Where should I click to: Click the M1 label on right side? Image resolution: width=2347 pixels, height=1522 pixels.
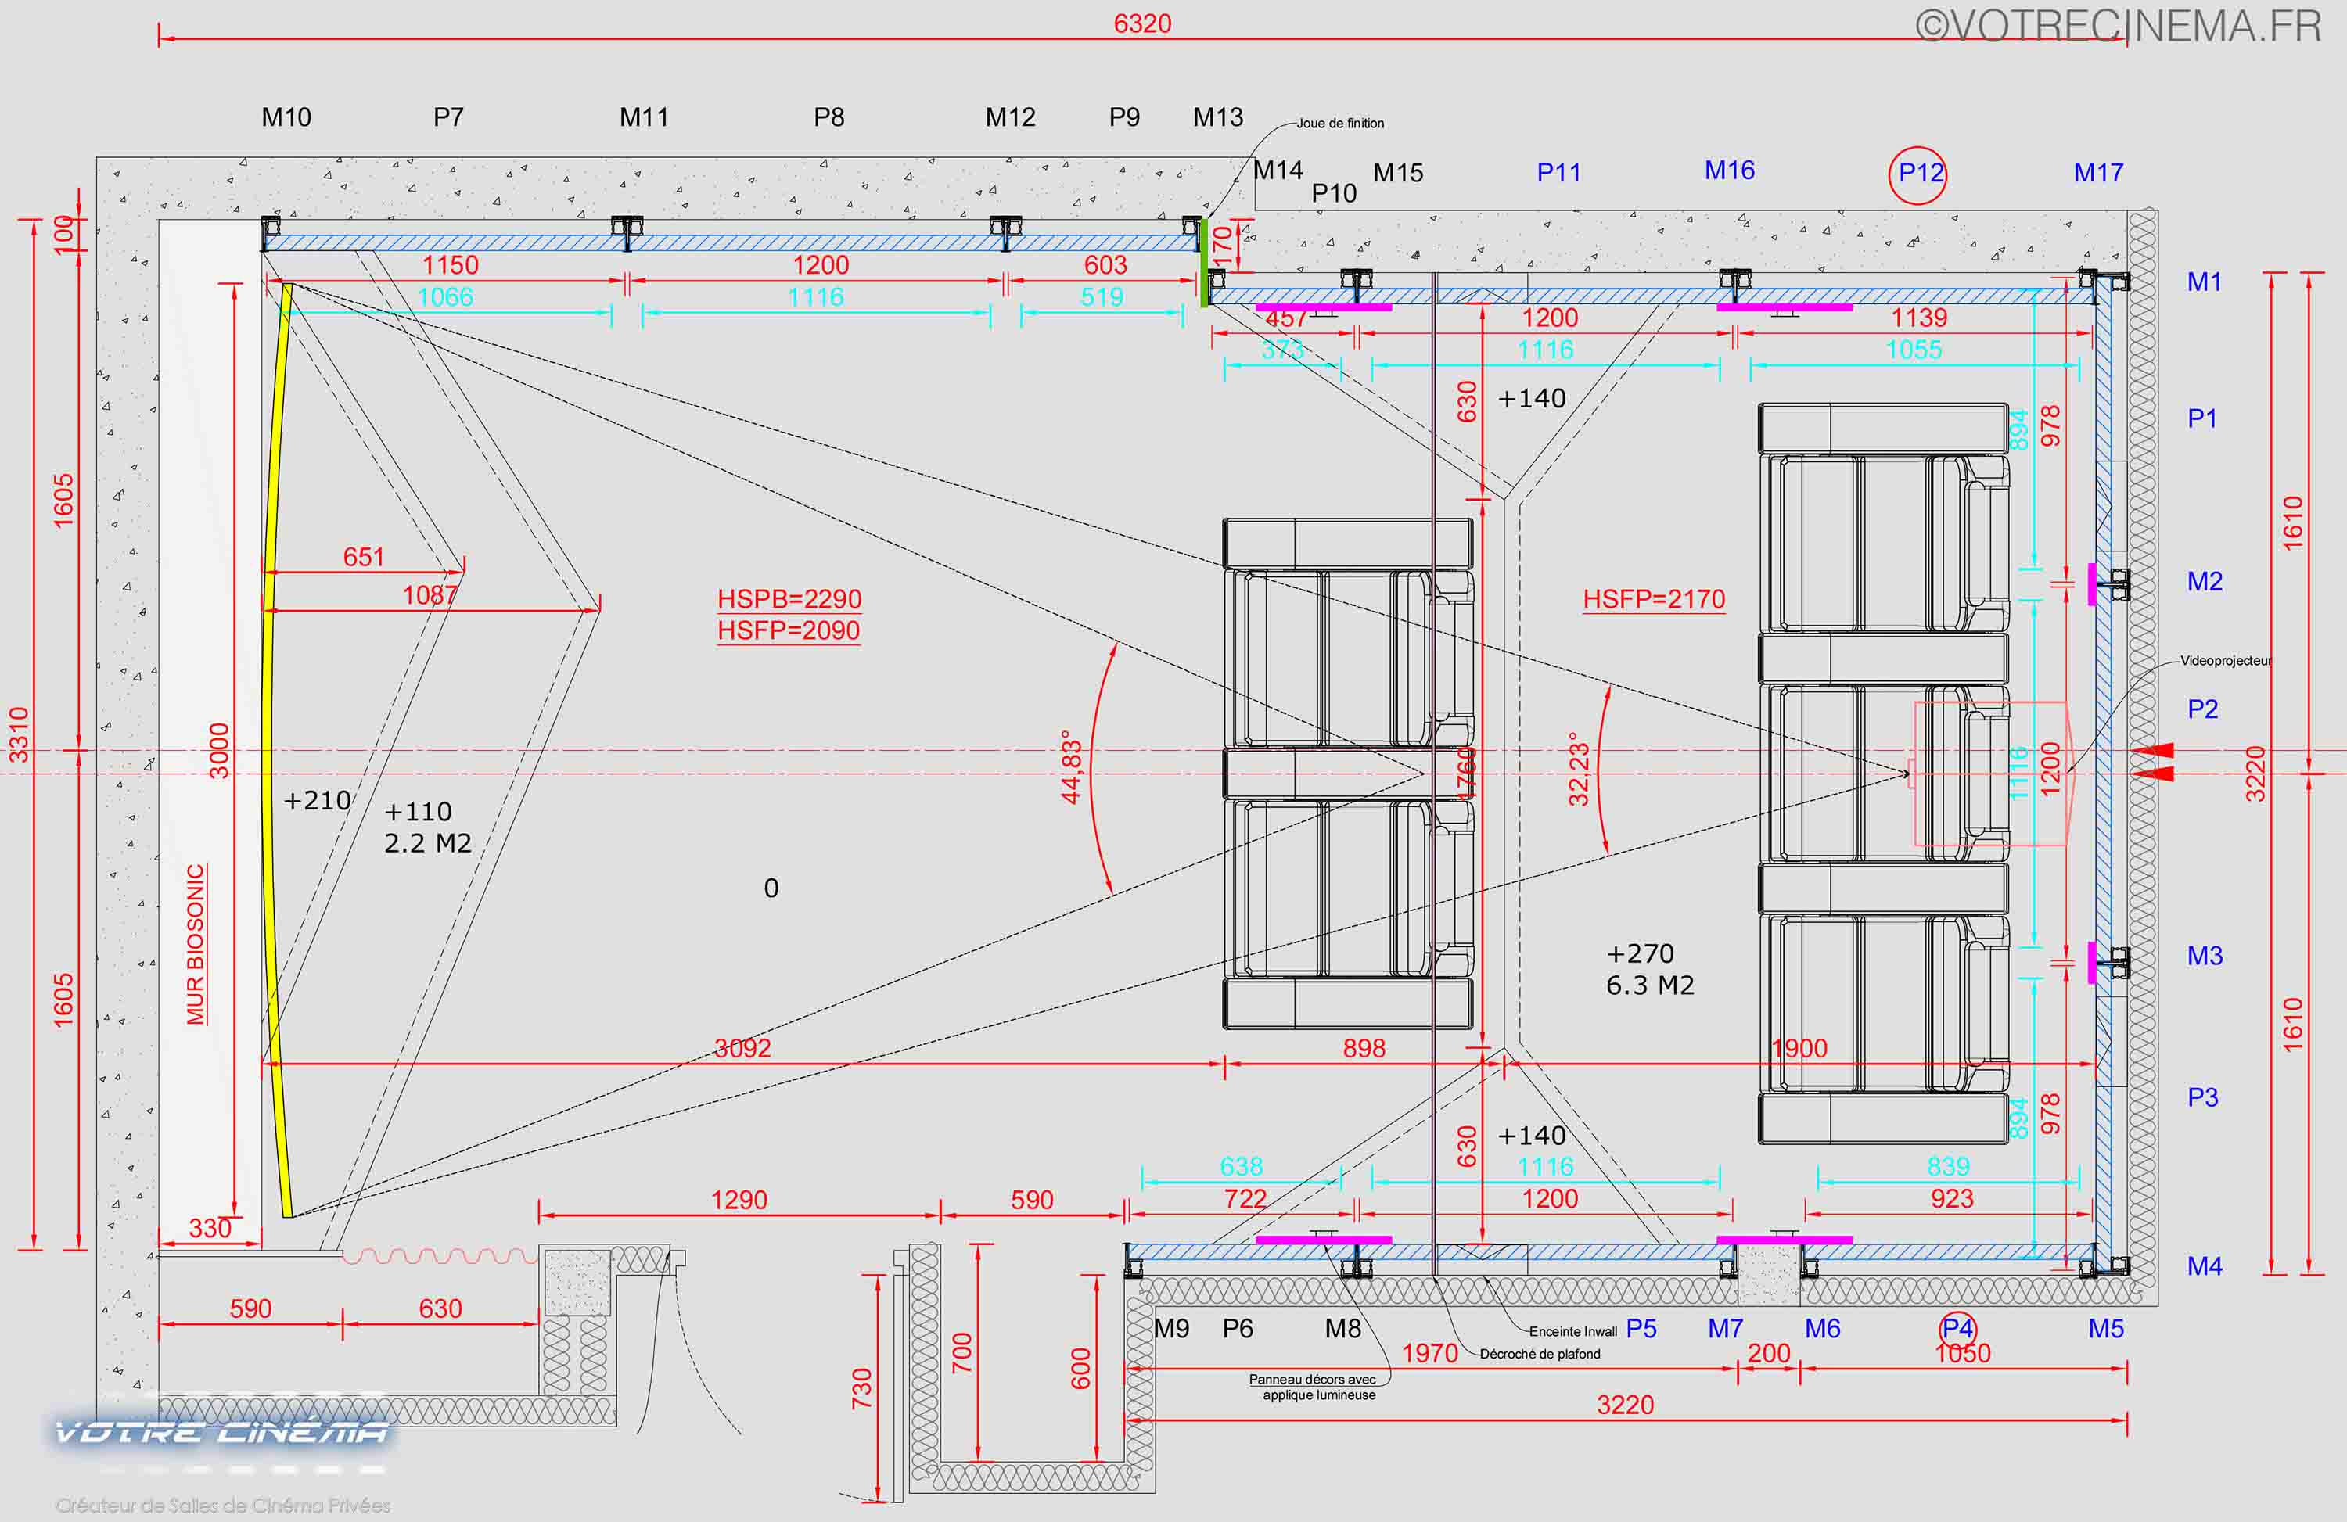tap(2204, 282)
